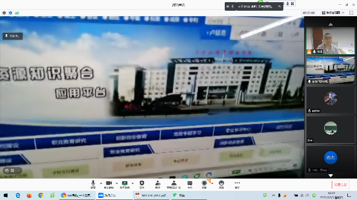This screenshot has width=357, height=200.
Task: Open the speaker view layout dropdown
Action: click(333, 13)
